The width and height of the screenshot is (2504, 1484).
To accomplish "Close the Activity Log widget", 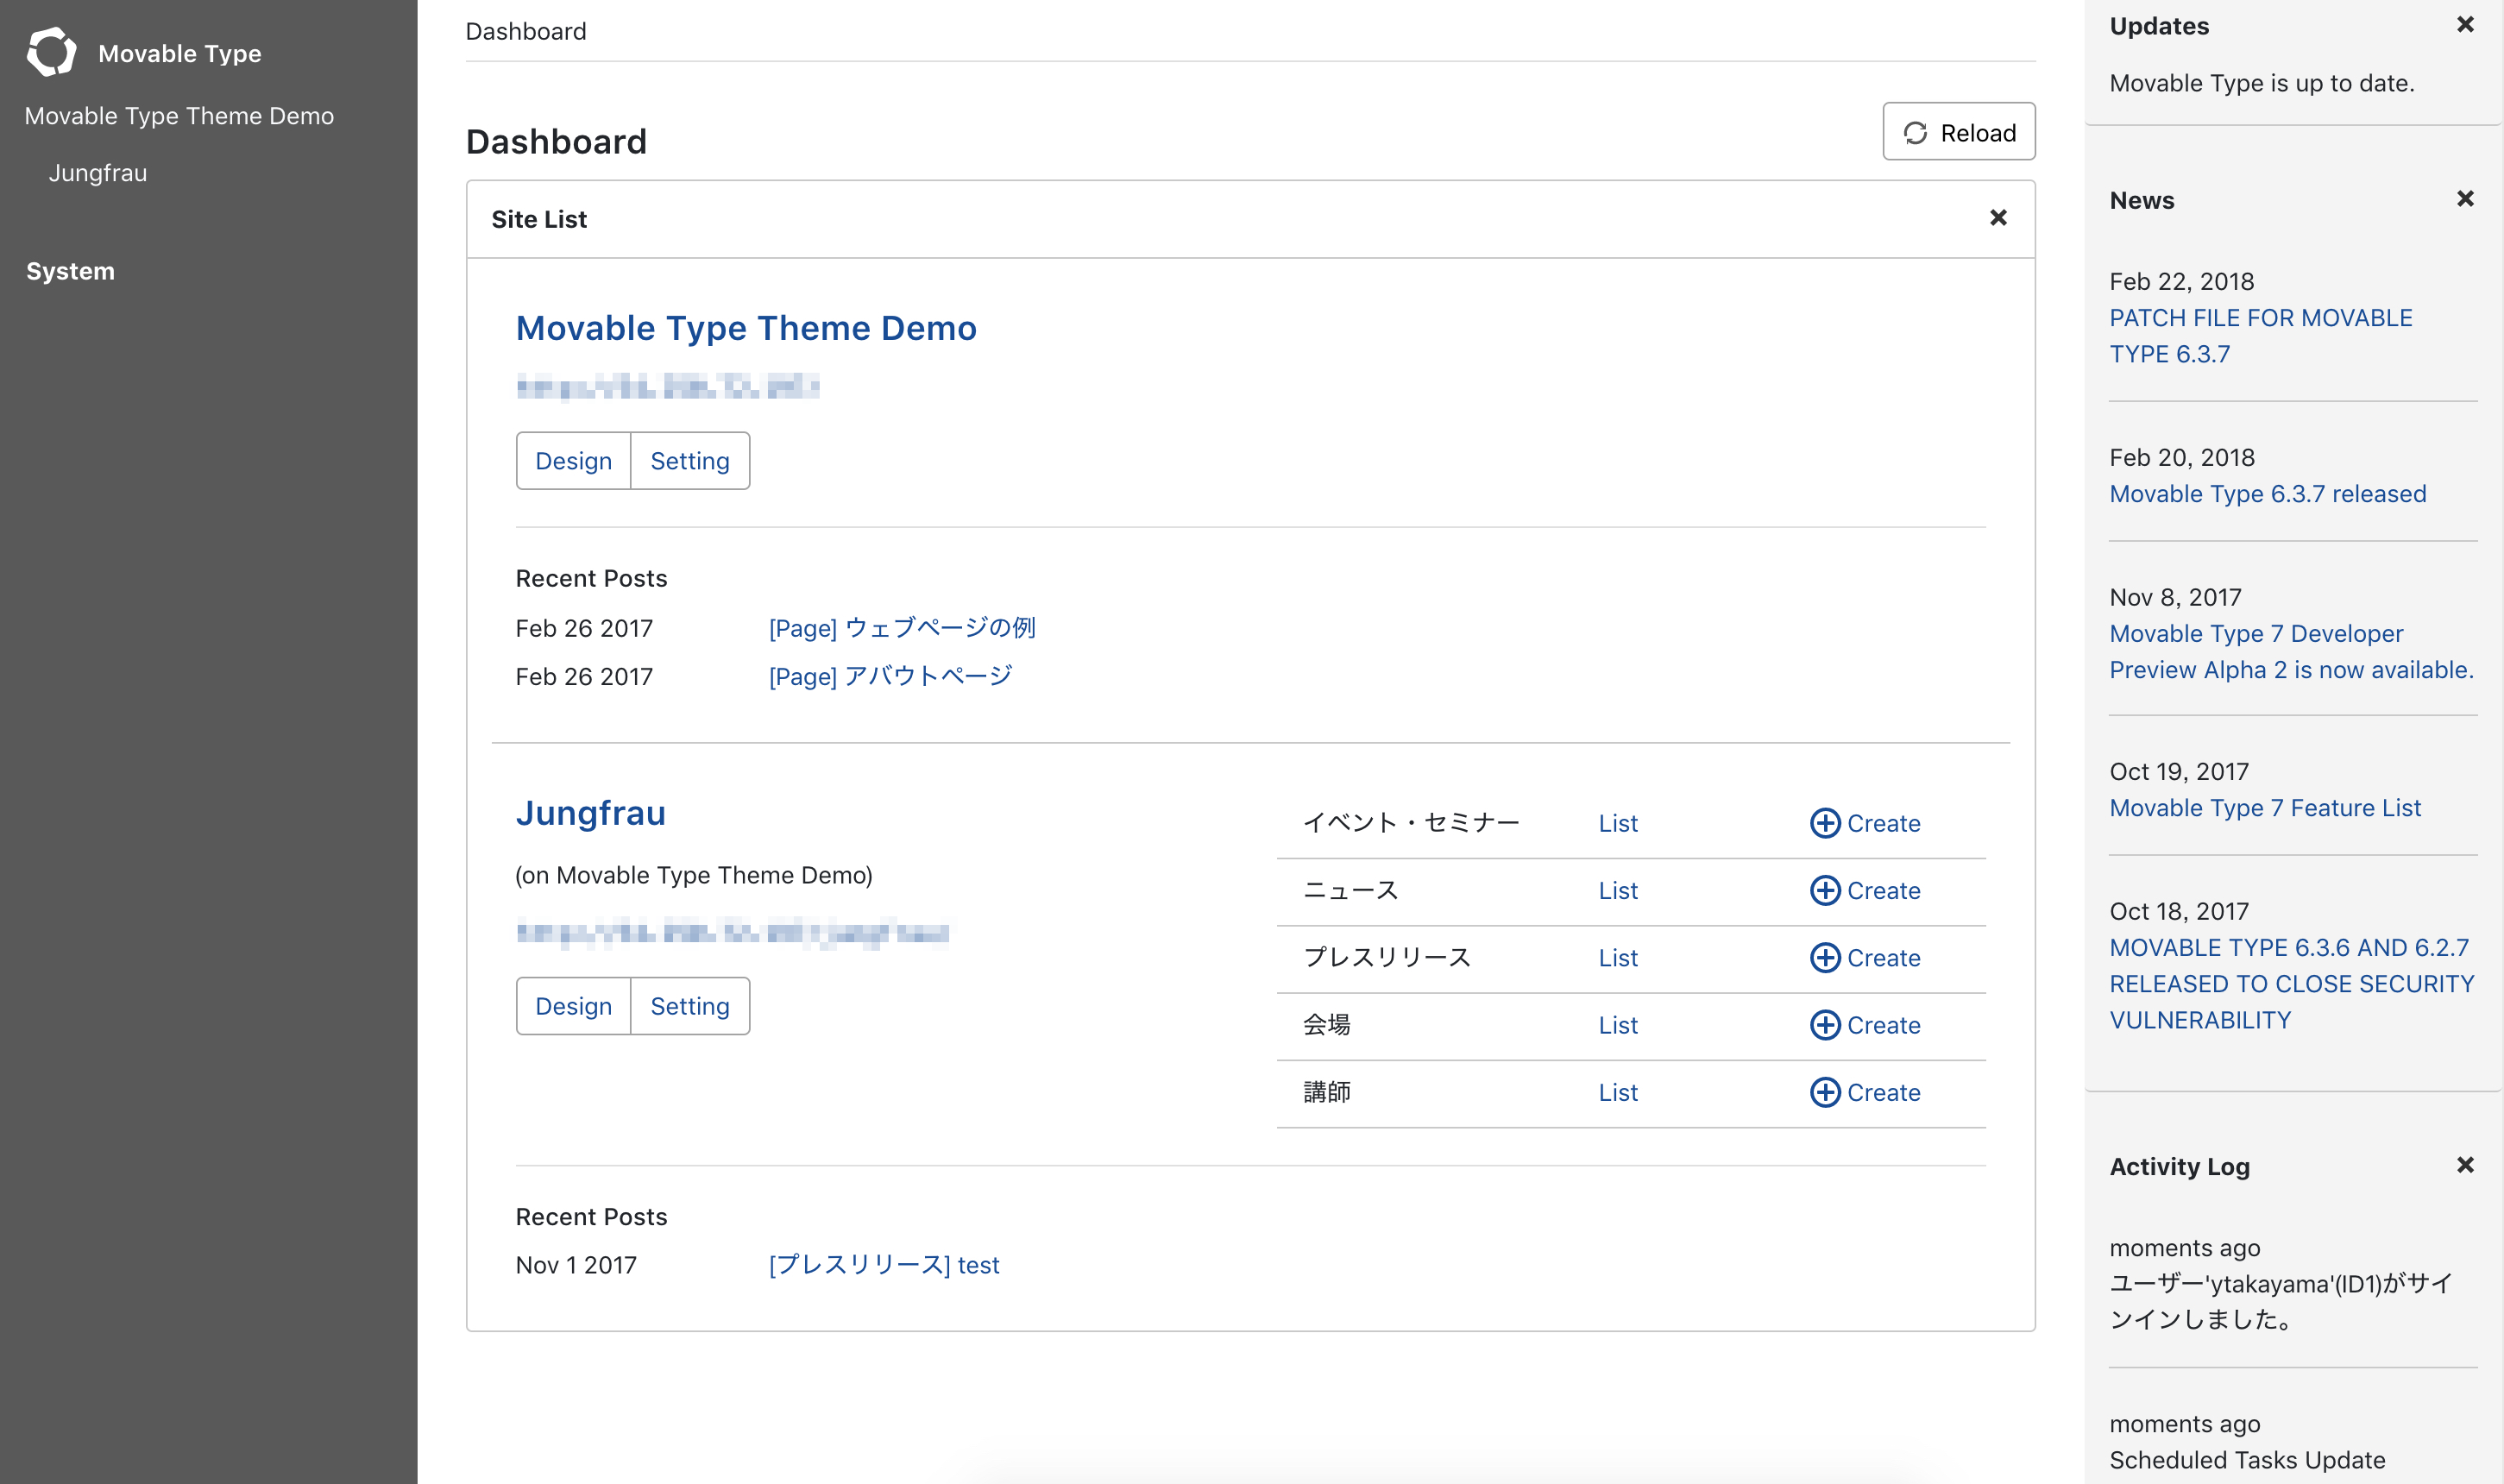I will (2465, 1164).
